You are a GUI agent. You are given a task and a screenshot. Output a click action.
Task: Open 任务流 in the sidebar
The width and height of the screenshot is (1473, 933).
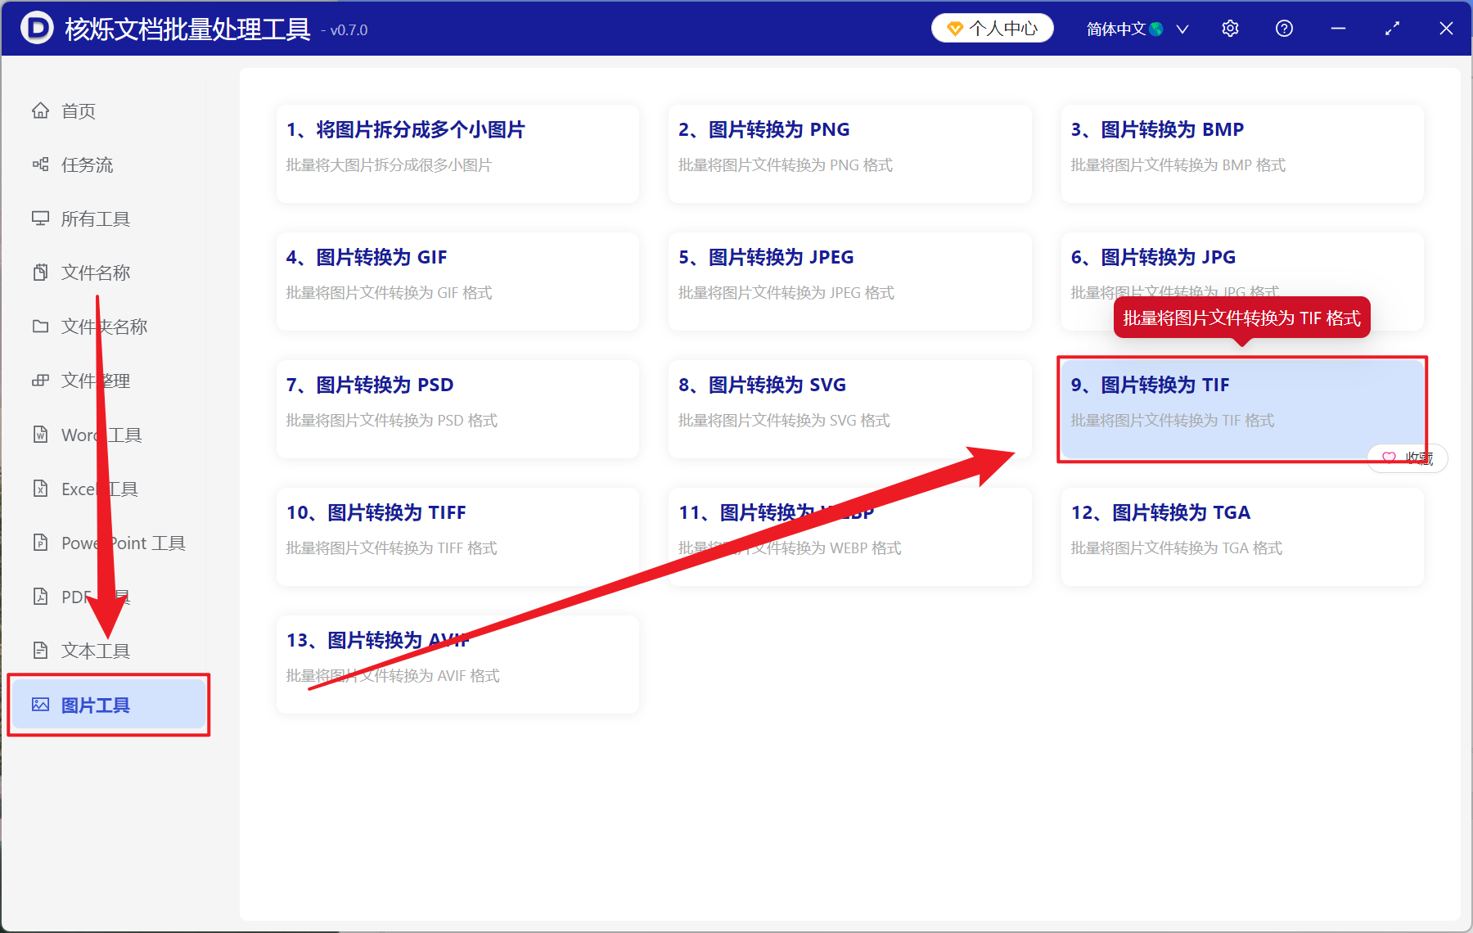[107, 165]
